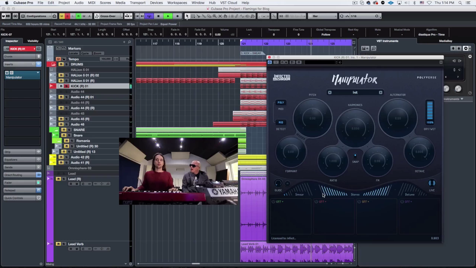Click the blue plugin power bypass icon
Screen dimensions: 476x268
click(270, 62)
